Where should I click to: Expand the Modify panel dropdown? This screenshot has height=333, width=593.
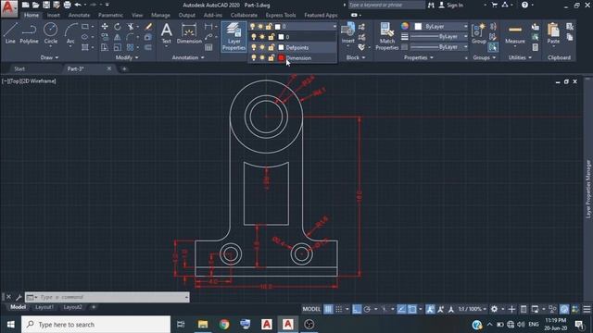click(x=127, y=57)
